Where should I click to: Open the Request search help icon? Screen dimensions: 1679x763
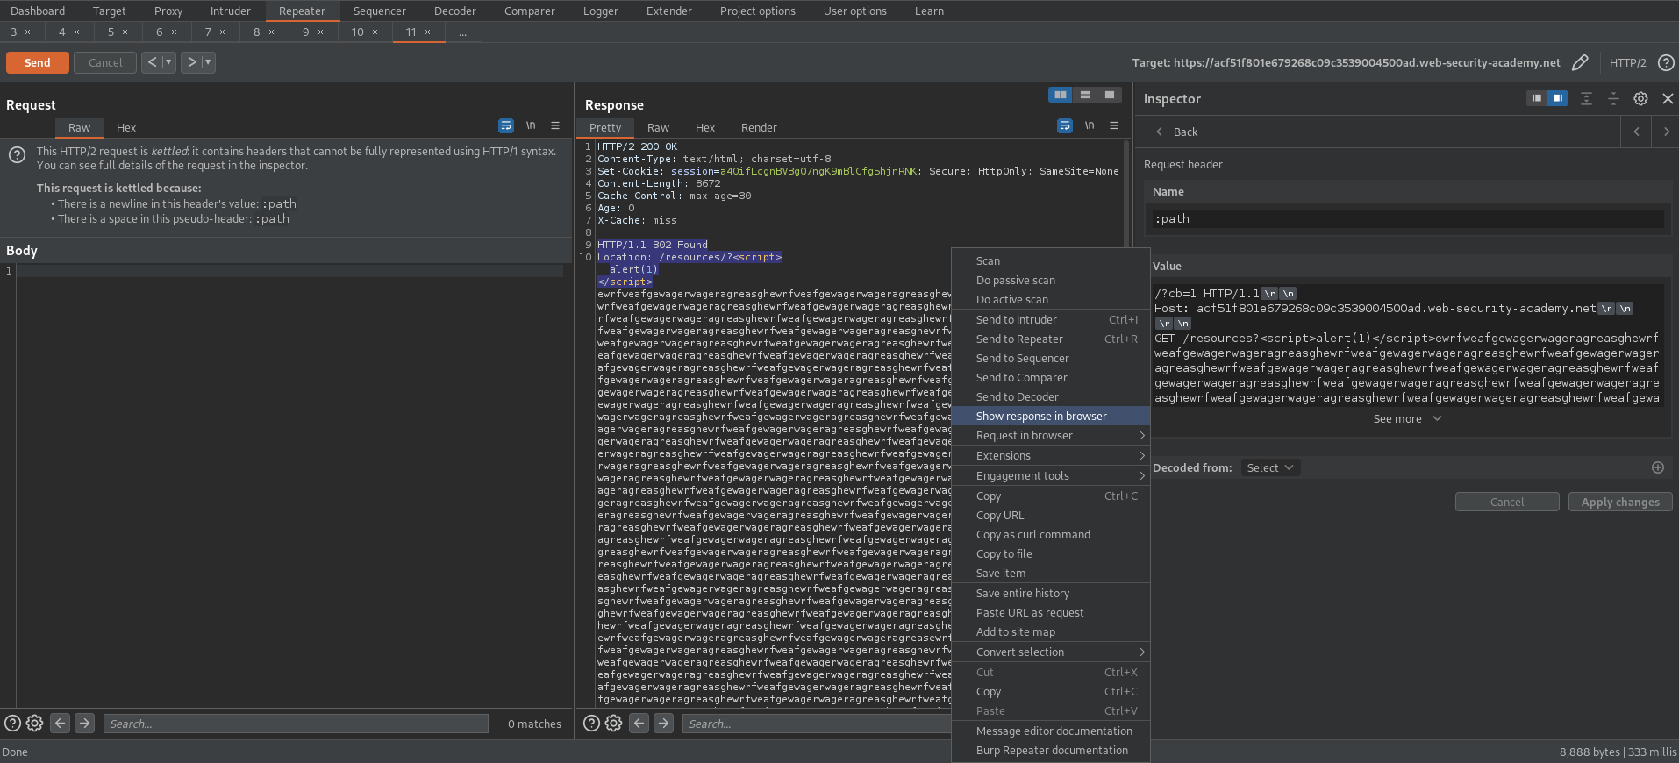tap(12, 724)
